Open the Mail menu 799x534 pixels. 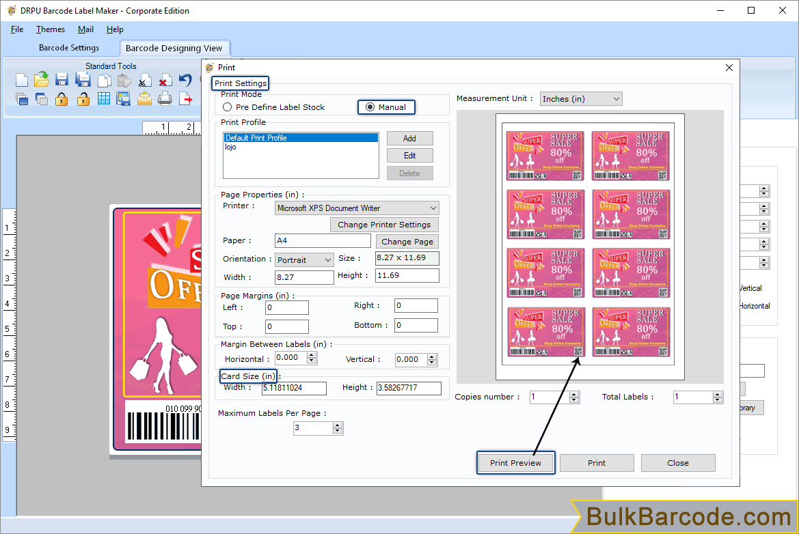[85, 29]
